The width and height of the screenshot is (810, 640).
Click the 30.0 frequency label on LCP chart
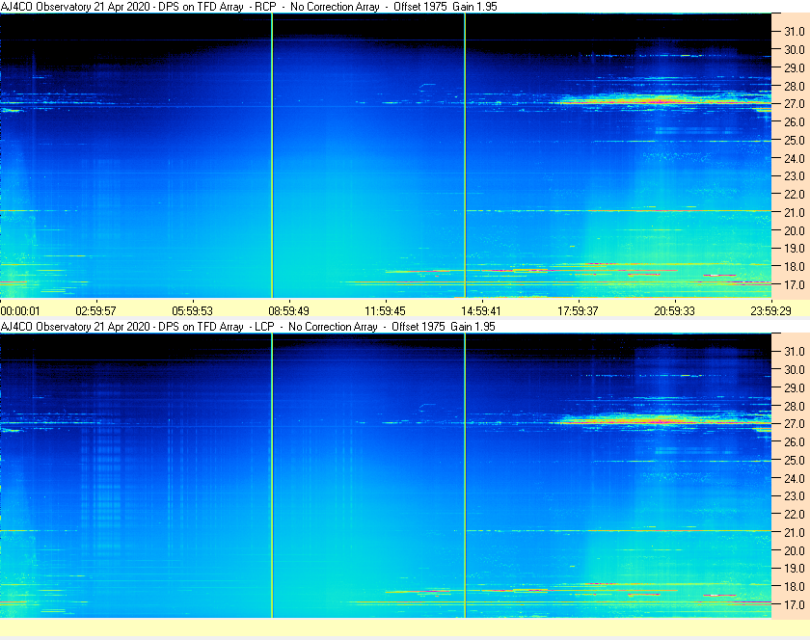[795, 369]
